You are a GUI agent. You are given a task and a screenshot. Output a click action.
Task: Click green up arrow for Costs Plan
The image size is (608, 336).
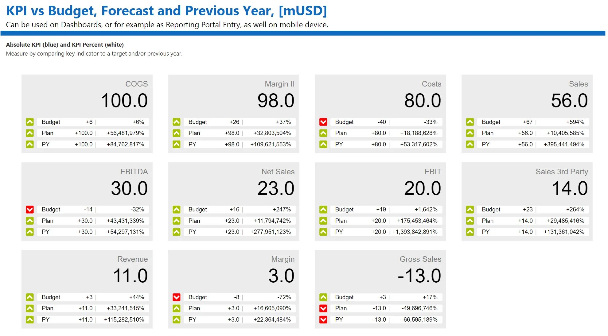[x=323, y=133]
